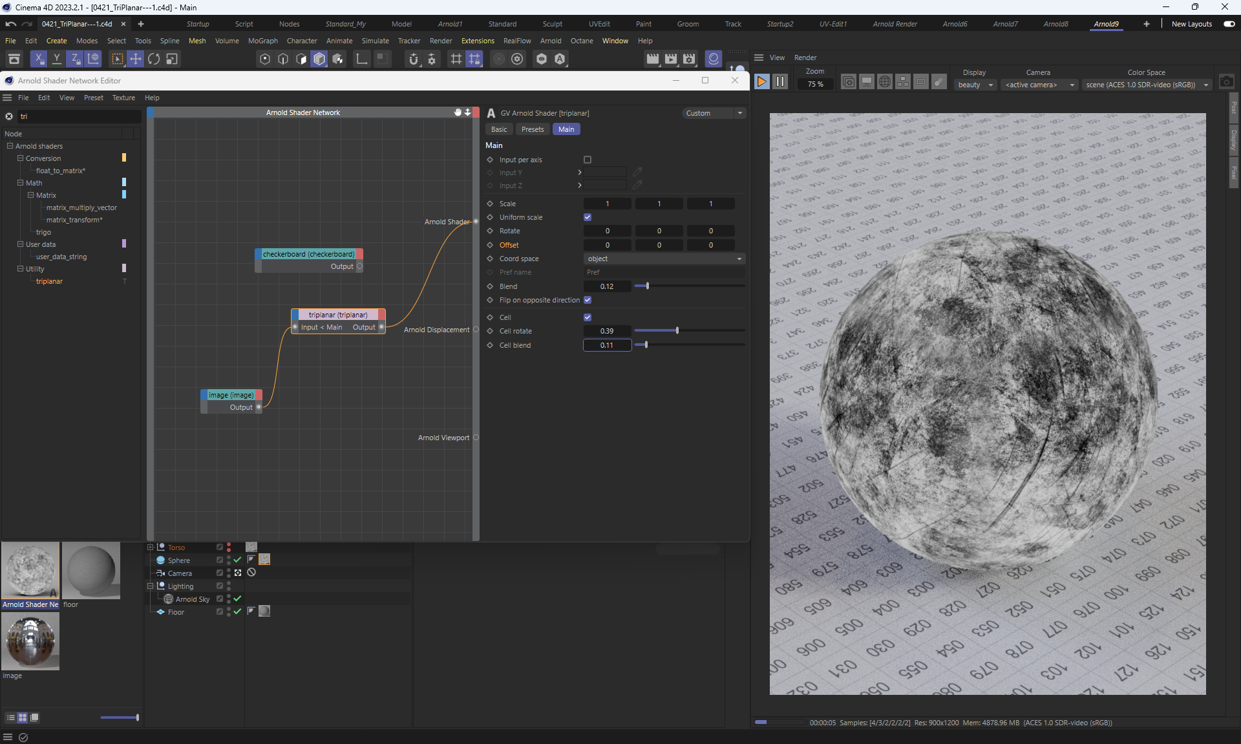Viewport: 1241px width, 744px height.
Task: Open the Display beauty dropdown
Action: coord(975,85)
